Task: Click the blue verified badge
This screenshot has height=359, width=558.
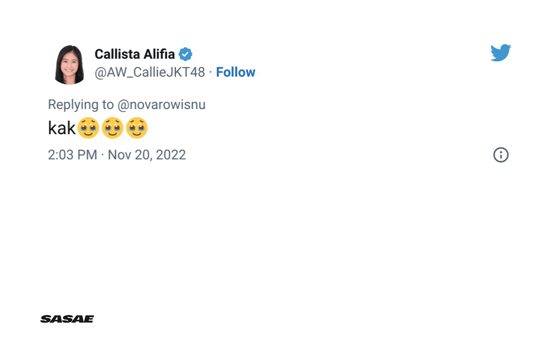Action: pos(186,54)
